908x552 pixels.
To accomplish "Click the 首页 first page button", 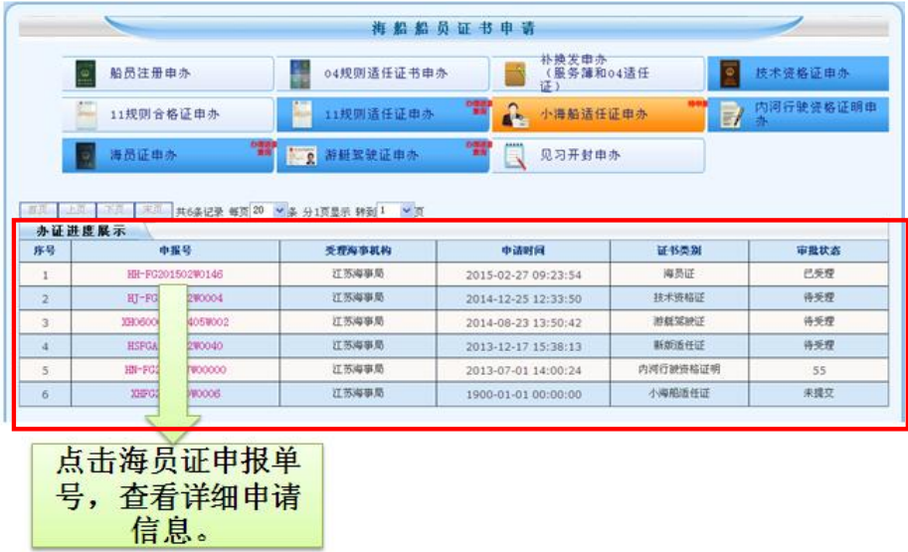I will [x=38, y=211].
